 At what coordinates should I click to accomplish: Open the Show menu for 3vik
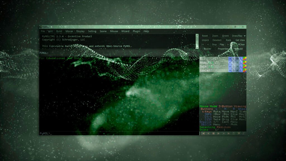(234, 67)
